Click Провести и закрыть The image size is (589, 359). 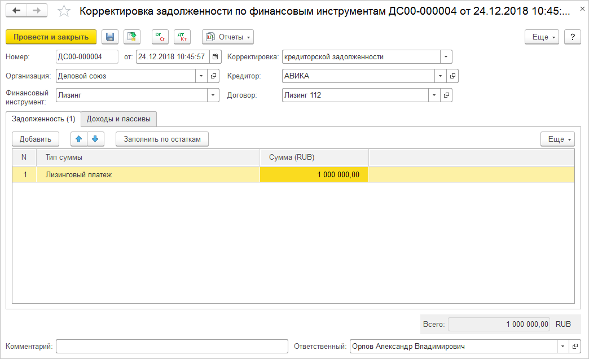51,37
